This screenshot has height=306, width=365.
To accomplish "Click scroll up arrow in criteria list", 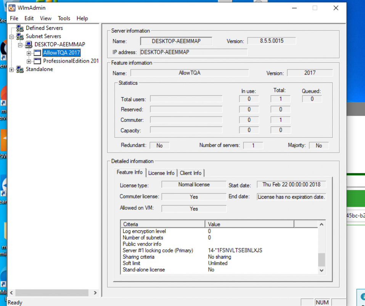I will (322, 225).
